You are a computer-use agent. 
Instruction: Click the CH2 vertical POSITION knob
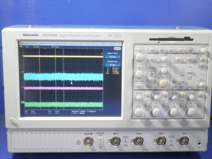pos(157,97)
